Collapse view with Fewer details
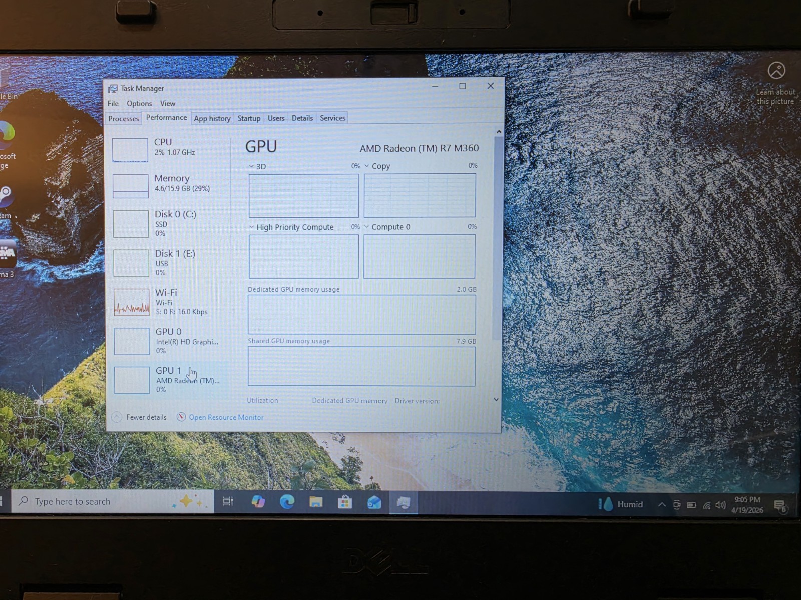Screen dimensions: 801x600 pyautogui.click(x=139, y=417)
